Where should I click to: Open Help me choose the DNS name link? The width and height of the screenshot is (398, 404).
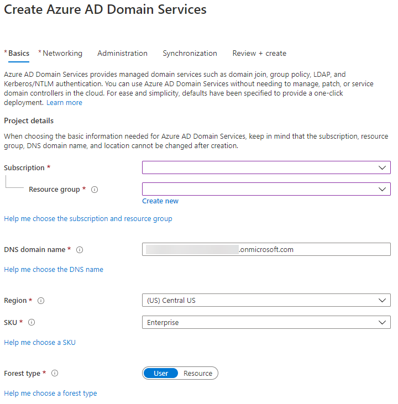pos(54,270)
